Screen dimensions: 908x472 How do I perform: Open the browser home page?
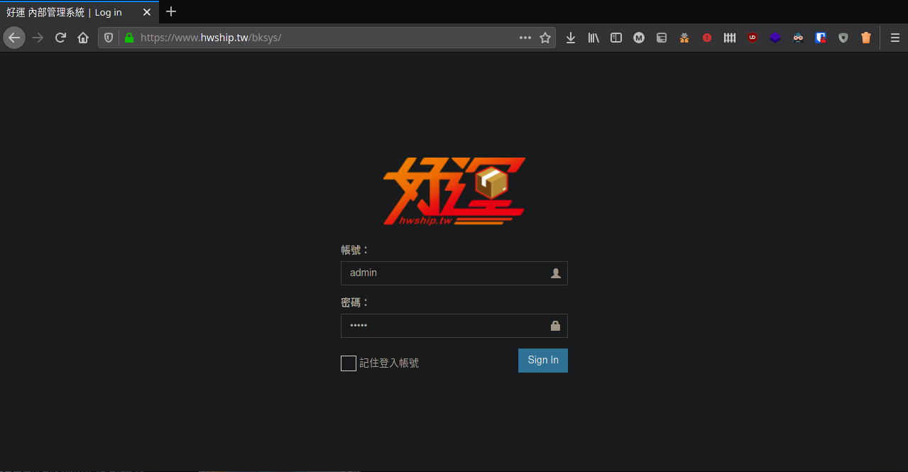(83, 38)
